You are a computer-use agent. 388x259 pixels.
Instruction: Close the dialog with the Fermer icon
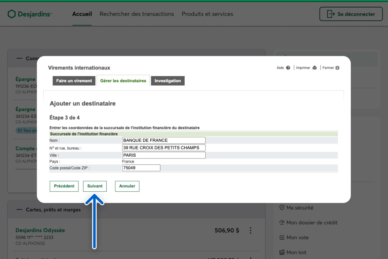(x=337, y=68)
